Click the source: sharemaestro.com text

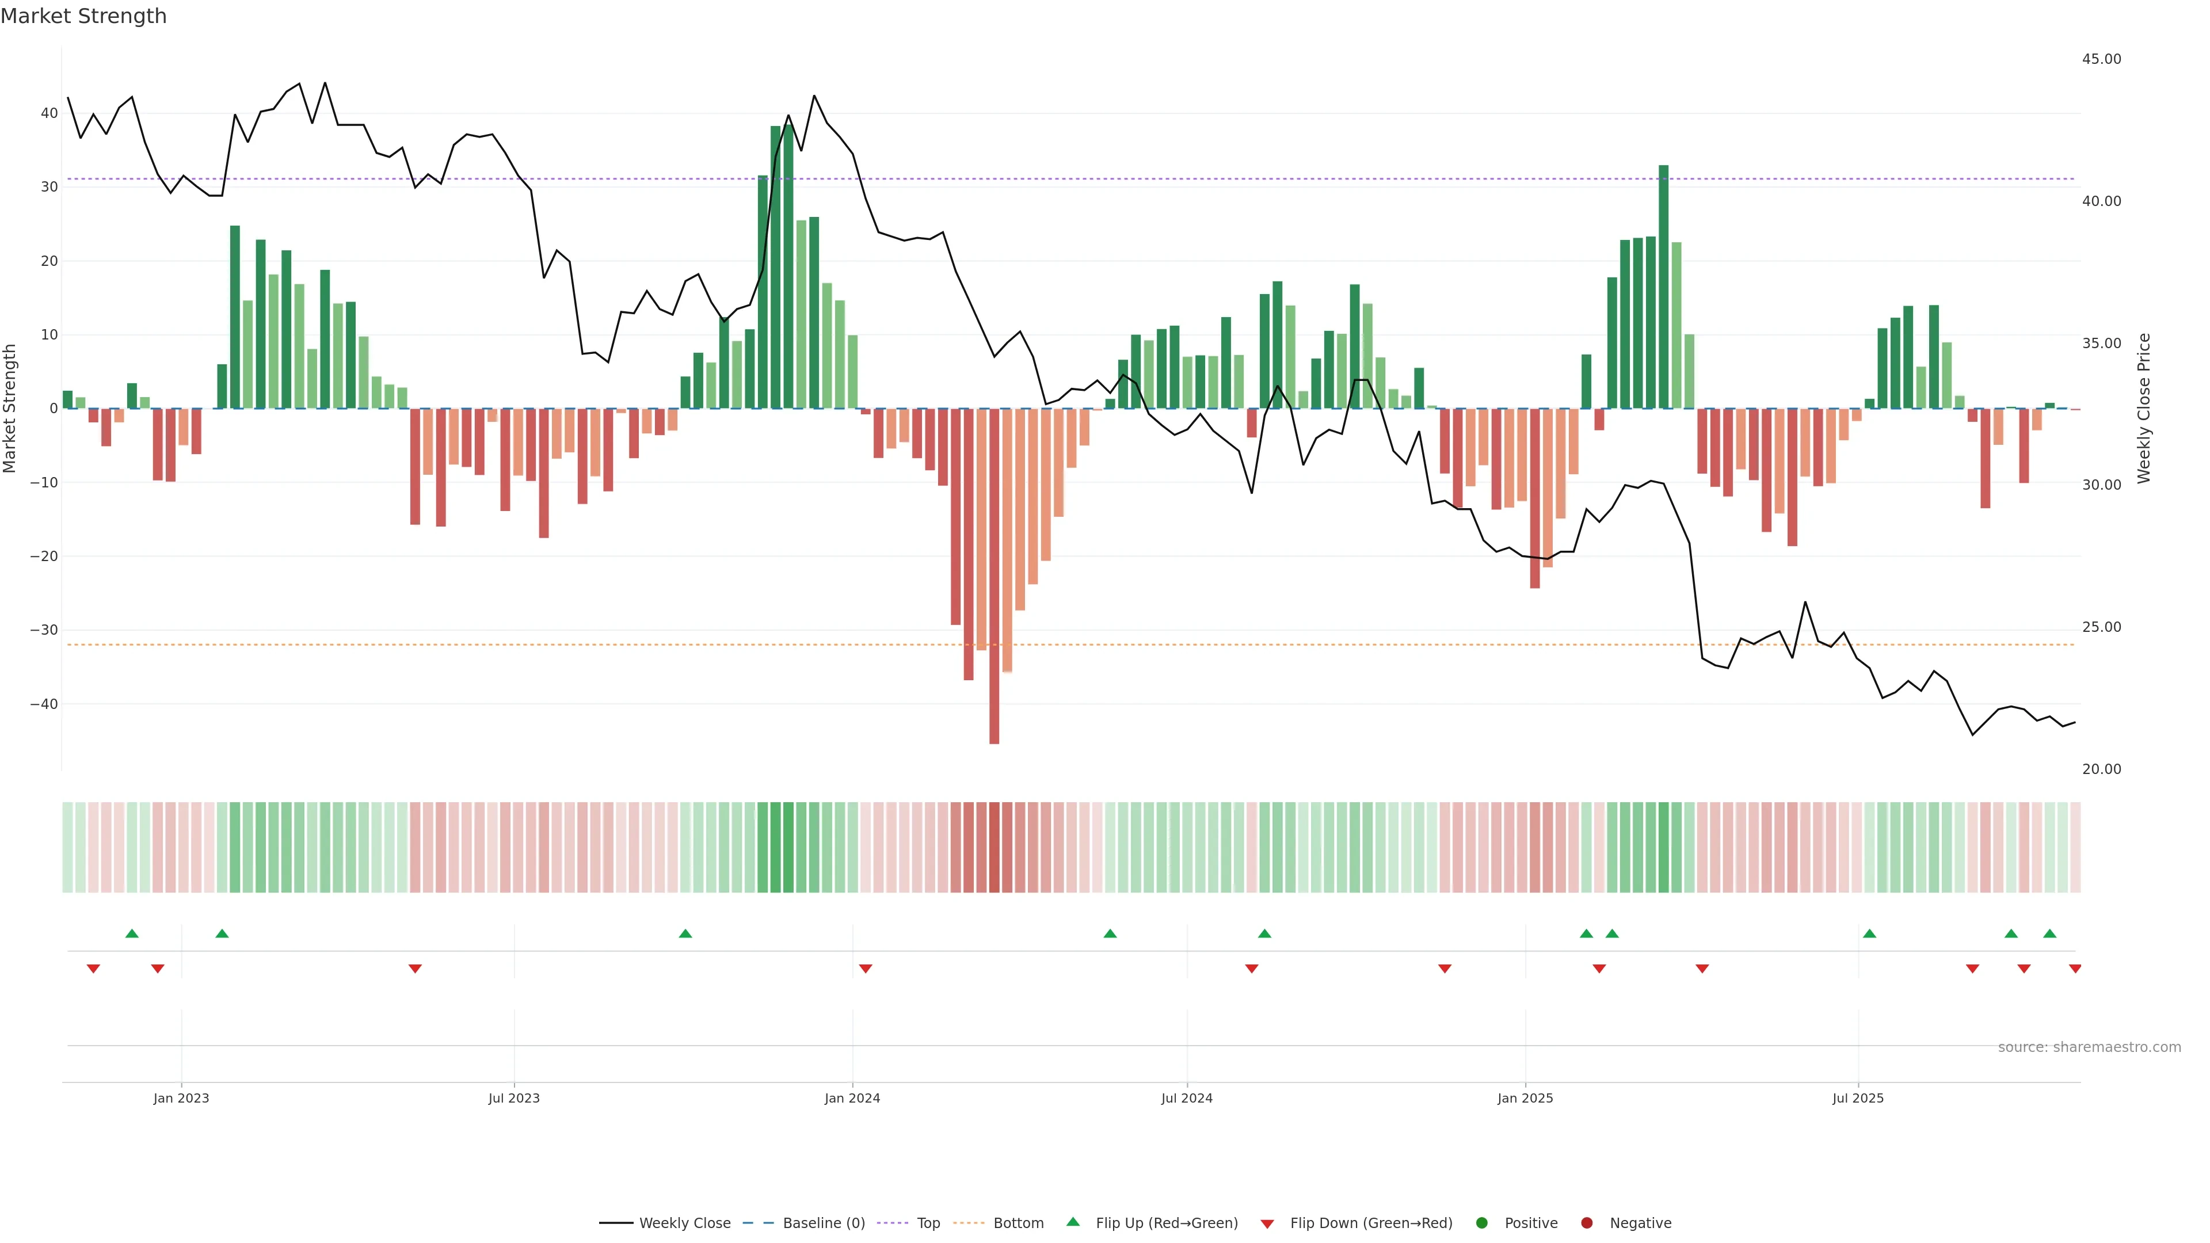tap(2089, 1047)
